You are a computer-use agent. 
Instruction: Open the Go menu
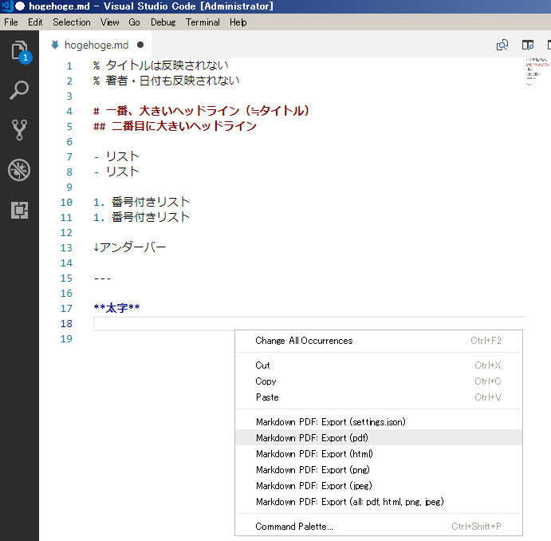(134, 22)
